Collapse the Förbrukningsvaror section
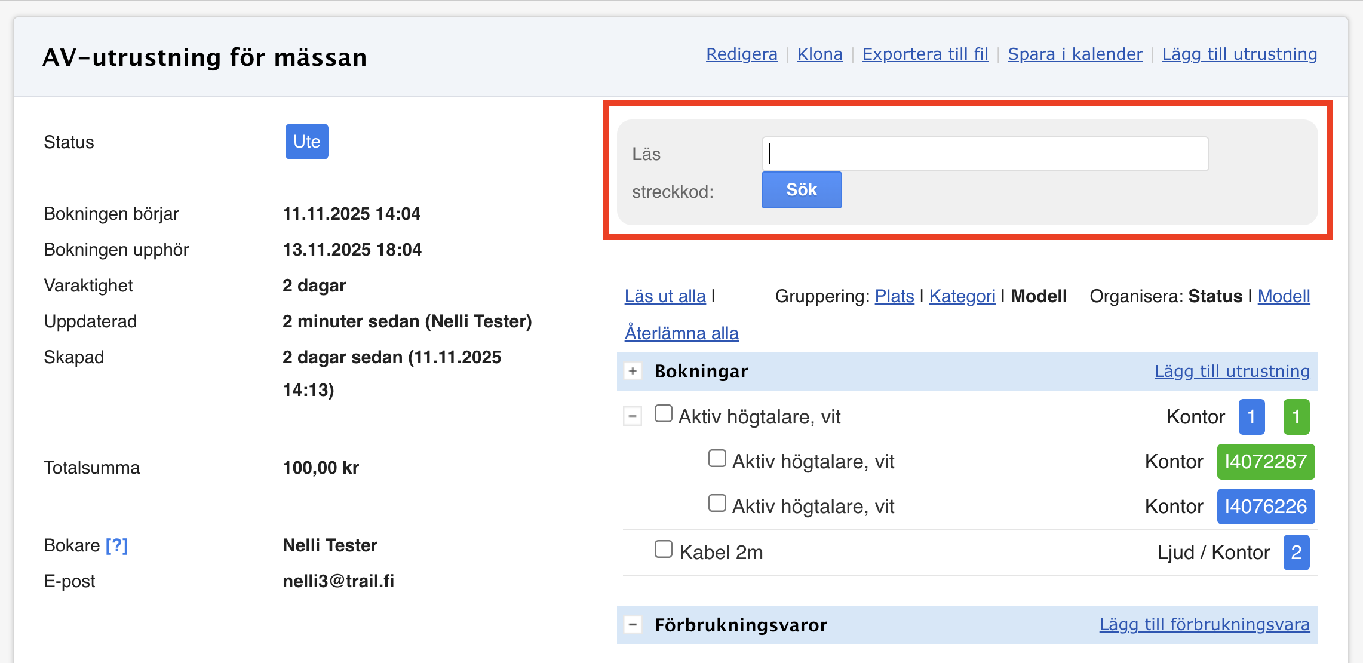1363x663 pixels. 633,625
